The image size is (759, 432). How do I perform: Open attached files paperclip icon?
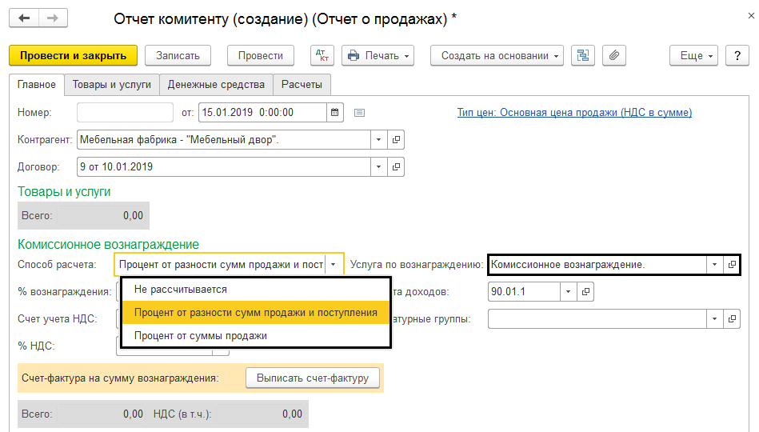pyautogui.click(x=613, y=55)
